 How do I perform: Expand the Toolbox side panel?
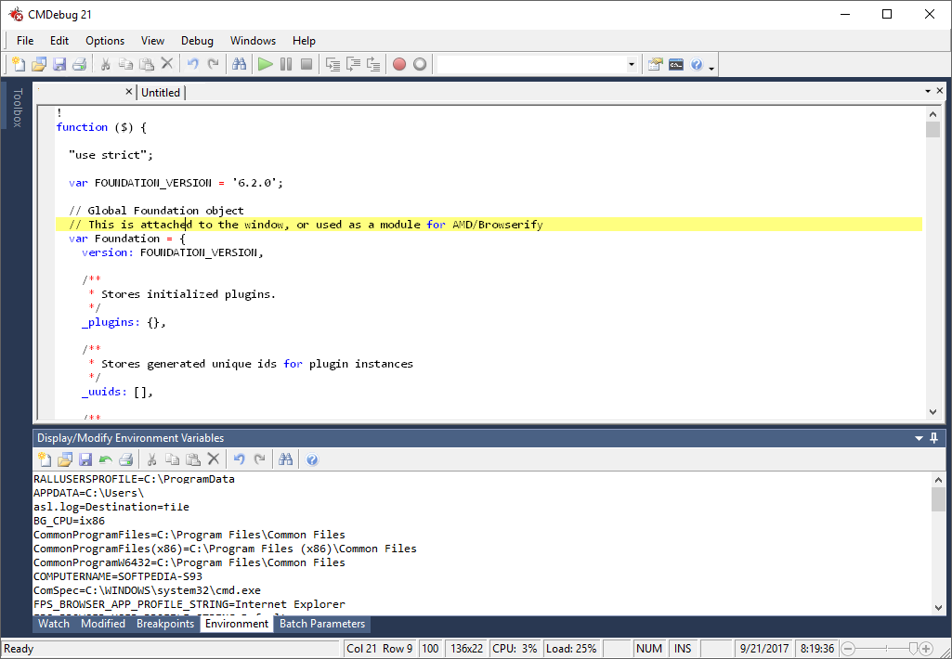pos(16,107)
